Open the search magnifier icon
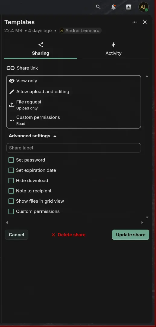 point(98,7)
